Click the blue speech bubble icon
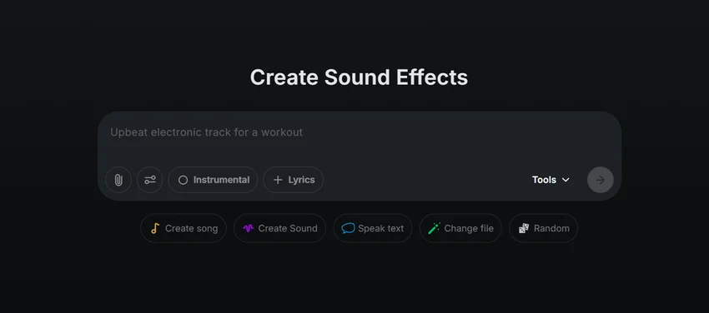 click(x=348, y=228)
